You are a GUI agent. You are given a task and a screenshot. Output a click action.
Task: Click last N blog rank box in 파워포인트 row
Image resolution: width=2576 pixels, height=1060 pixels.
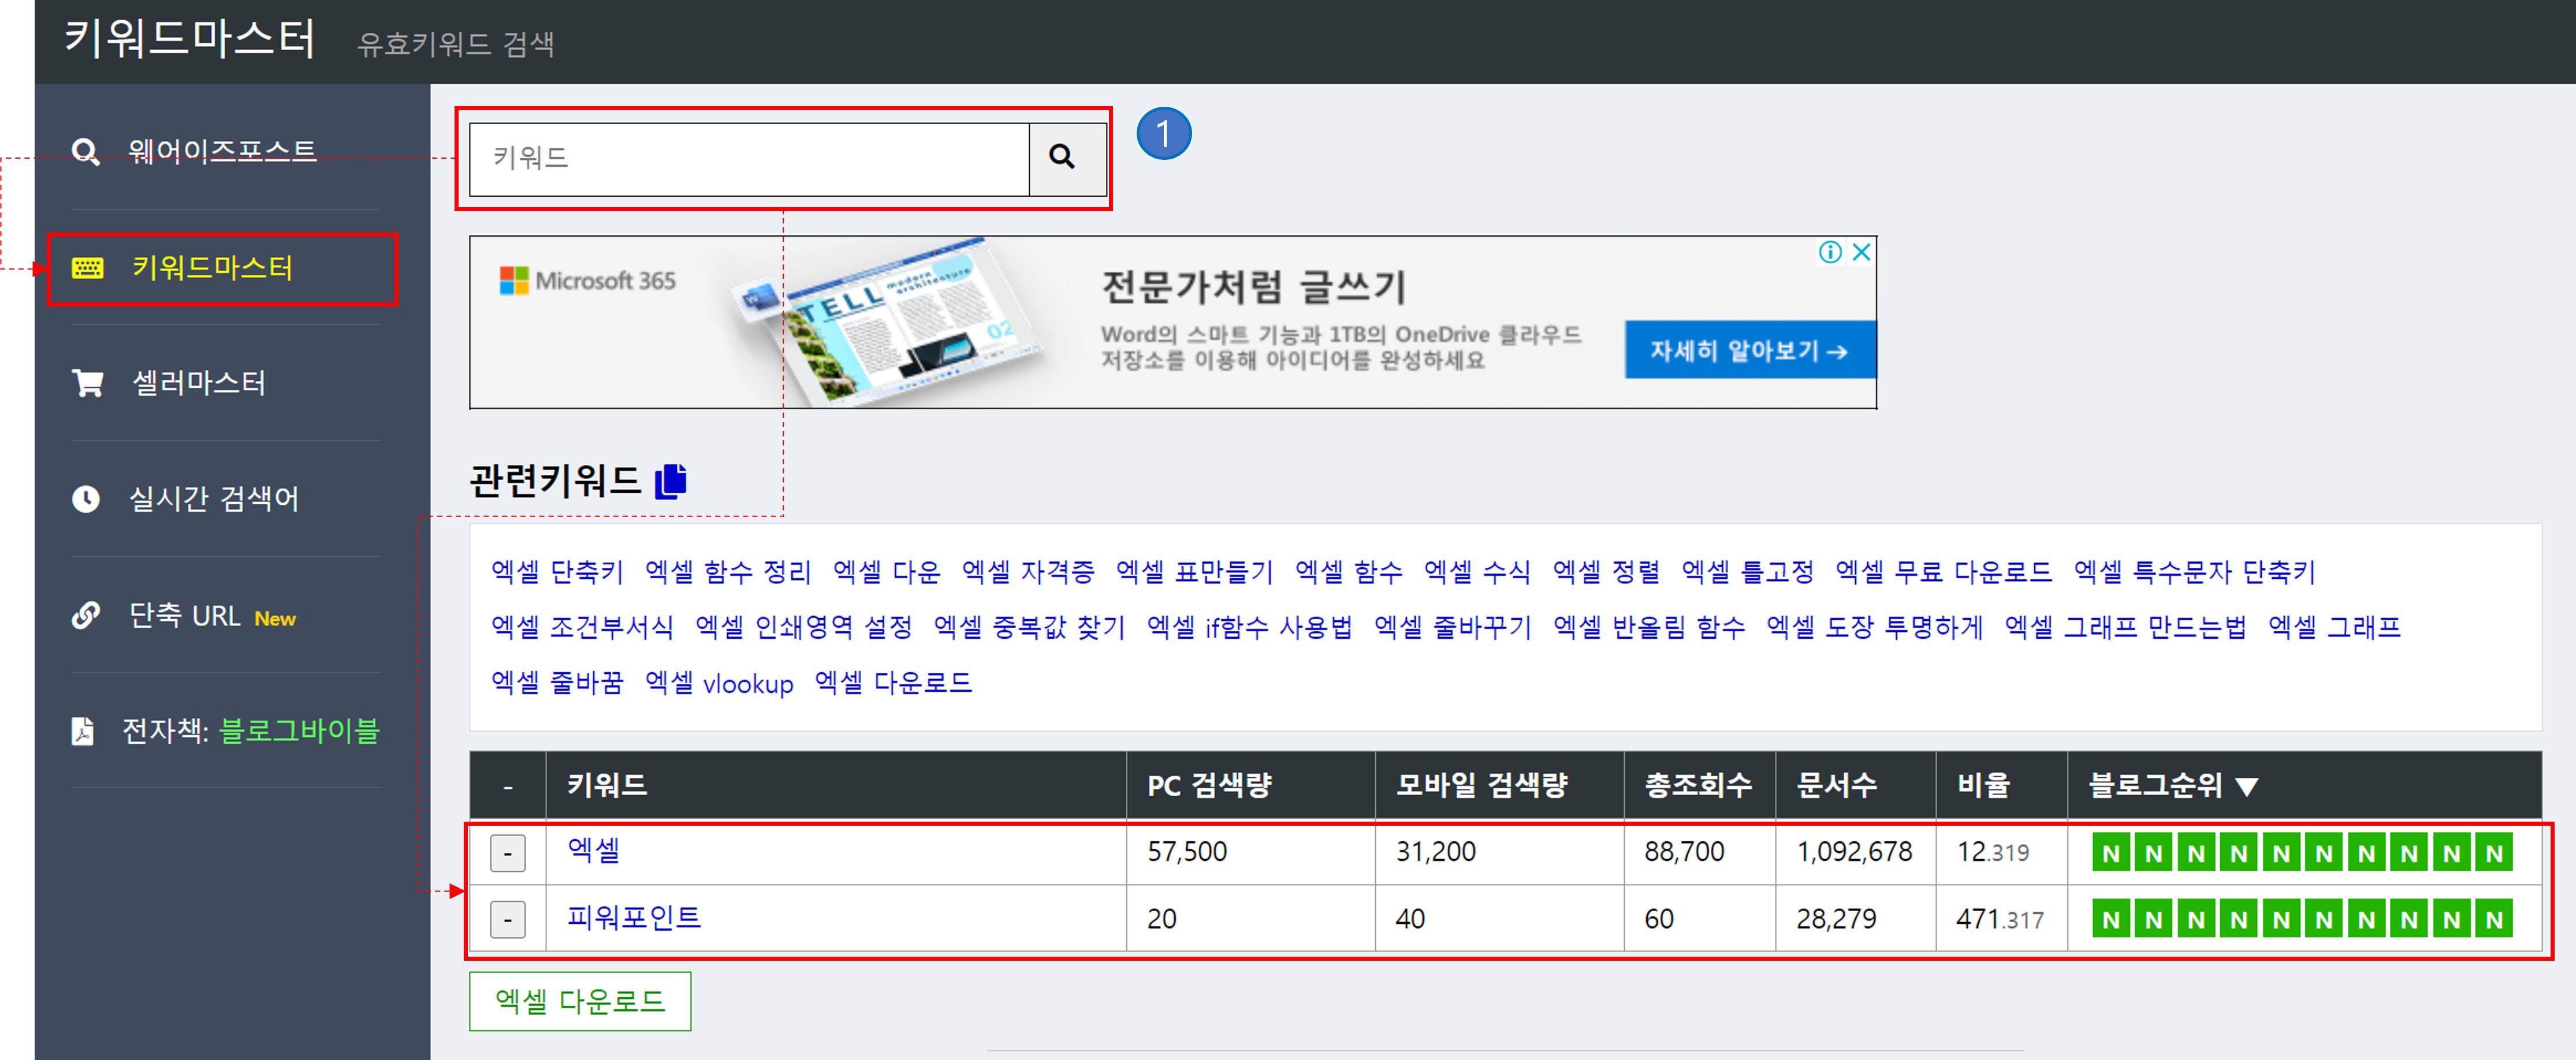coord(2494,919)
